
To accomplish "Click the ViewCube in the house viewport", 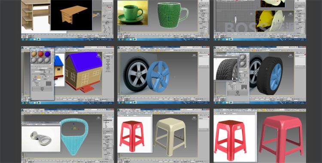I will [99, 56].
